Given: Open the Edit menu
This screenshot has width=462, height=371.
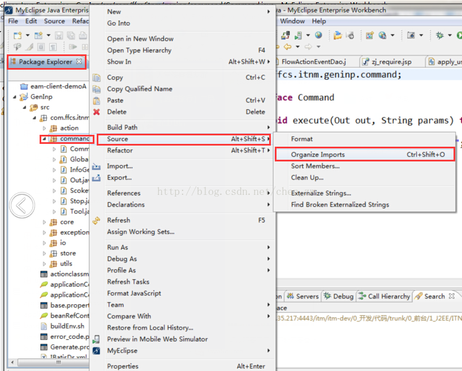Looking at the screenshot, I should [x=31, y=21].
